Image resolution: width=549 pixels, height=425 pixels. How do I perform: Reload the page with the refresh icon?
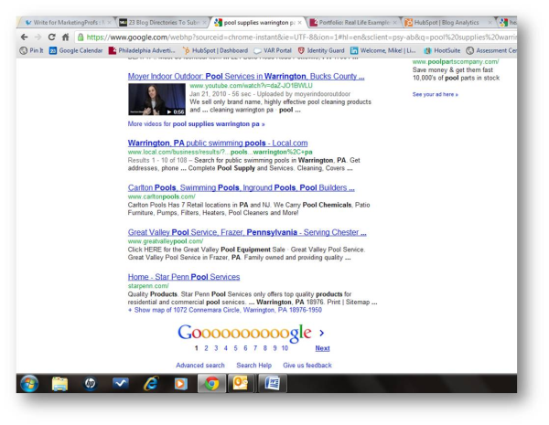point(52,37)
